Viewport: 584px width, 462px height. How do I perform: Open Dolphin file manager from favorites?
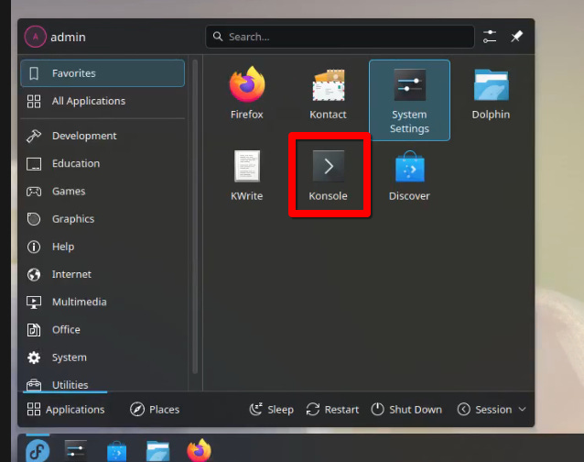coord(491,93)
